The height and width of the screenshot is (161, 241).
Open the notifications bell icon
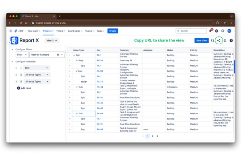[x=210, y=31]
